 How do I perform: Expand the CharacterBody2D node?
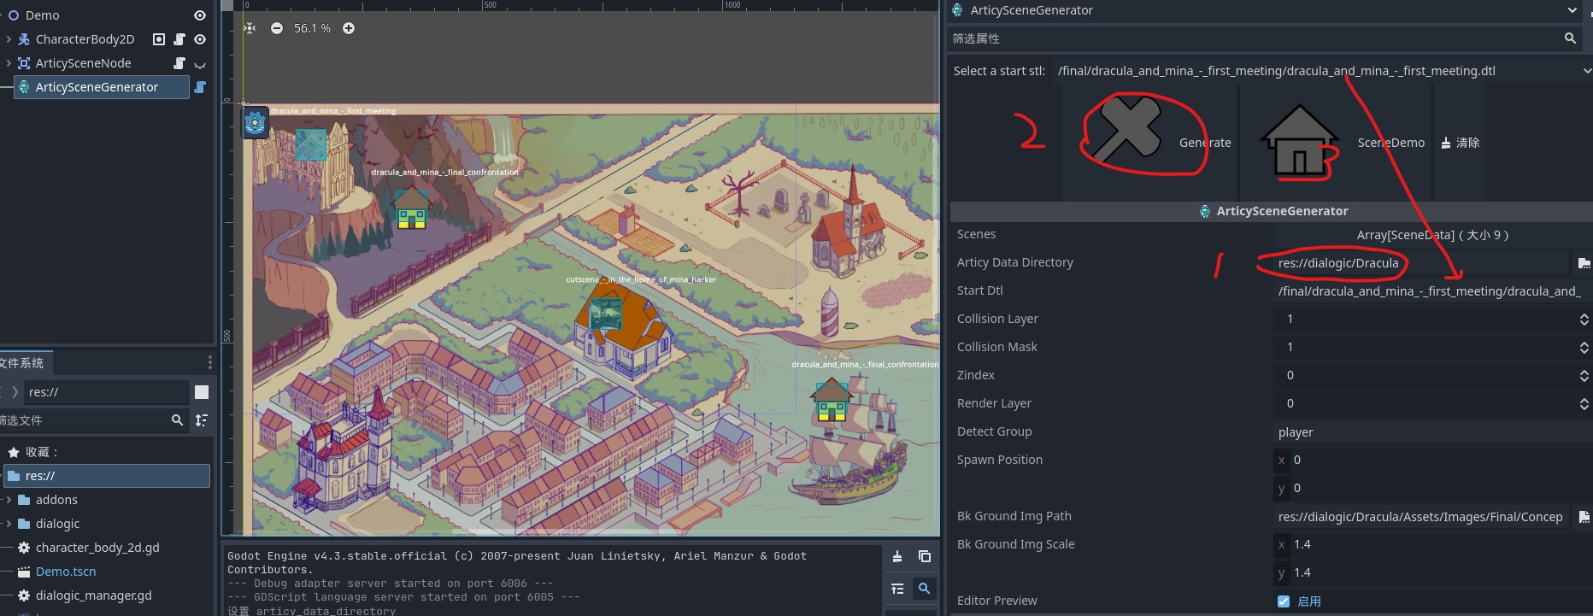point(9,39)
